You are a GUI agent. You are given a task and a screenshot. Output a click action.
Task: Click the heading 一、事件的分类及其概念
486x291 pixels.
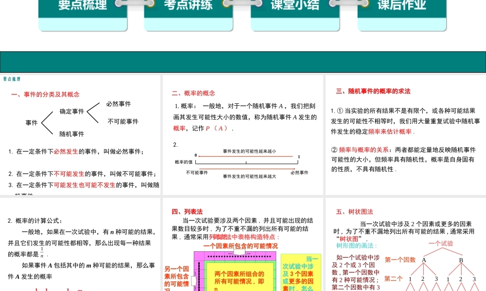46,94
